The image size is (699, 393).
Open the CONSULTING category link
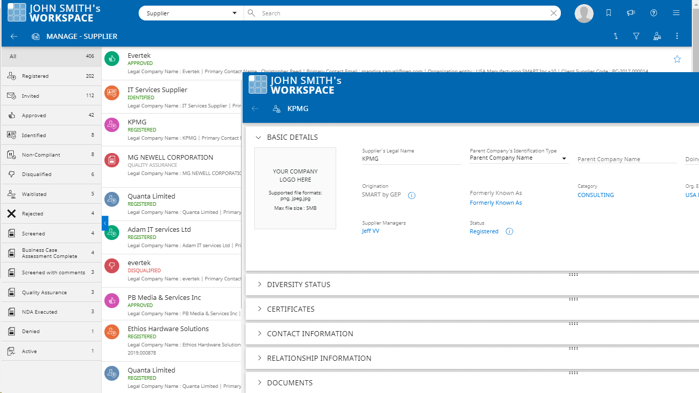596,195
